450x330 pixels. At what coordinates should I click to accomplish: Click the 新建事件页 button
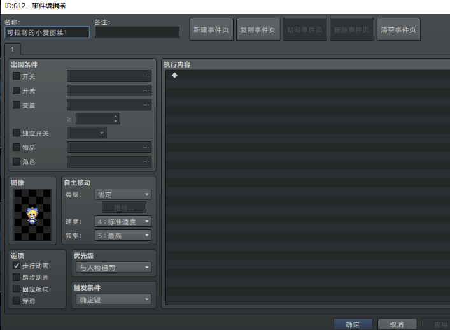click(211, 30)
